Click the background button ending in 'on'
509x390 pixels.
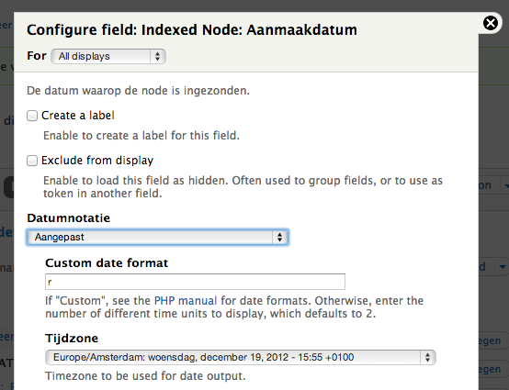pos(485,185)
